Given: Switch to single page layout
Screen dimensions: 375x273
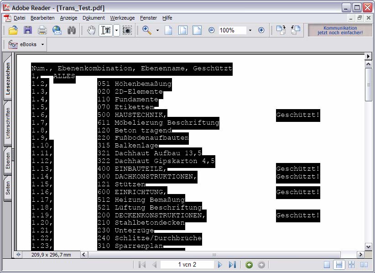Looking at the screenshot, I should [x=327, y=265].
